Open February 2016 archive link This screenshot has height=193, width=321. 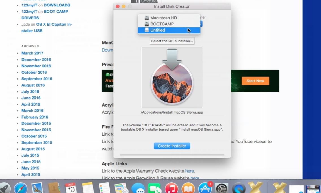(35, 117)
